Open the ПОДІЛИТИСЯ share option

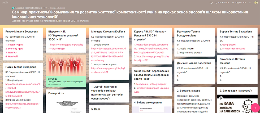[x=239, y=3]
